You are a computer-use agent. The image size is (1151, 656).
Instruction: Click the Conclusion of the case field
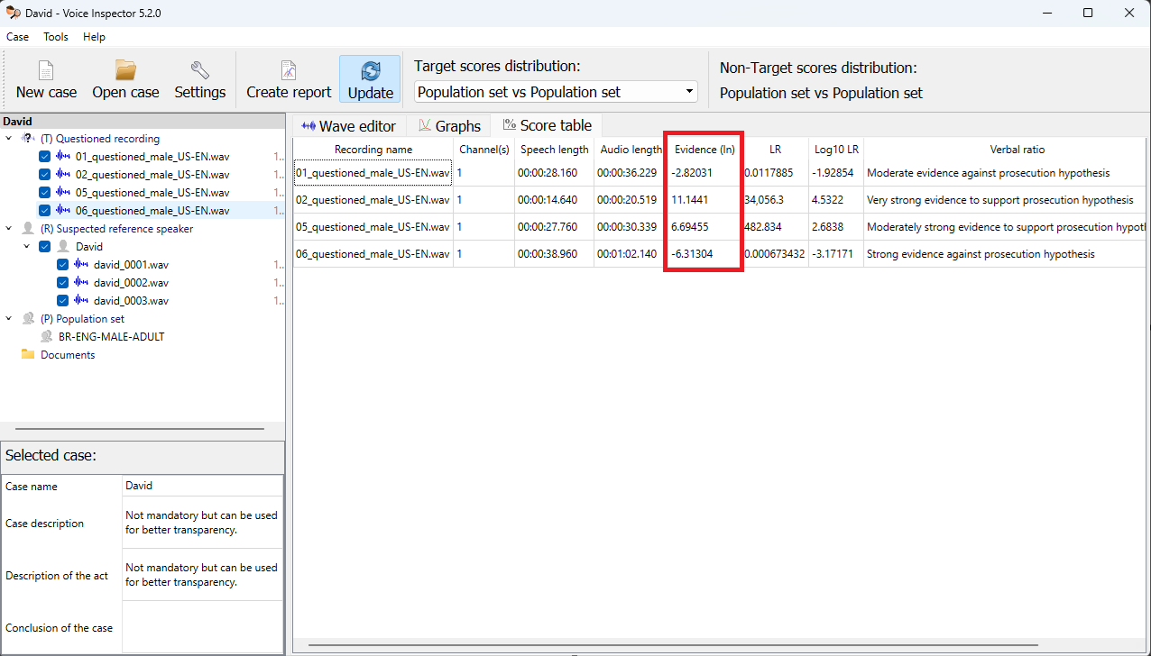coord(202,627)
